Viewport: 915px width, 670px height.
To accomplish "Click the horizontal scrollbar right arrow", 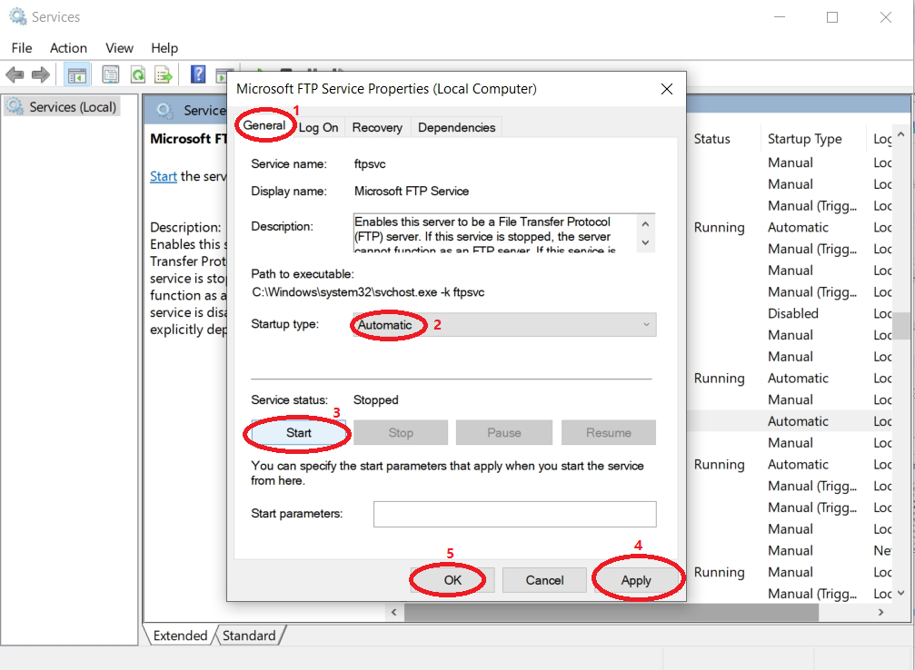I will click(x=881, y=612).
